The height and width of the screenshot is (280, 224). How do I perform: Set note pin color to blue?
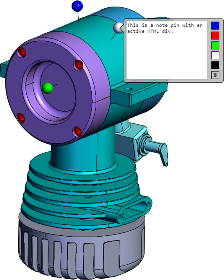click(215, 26)
